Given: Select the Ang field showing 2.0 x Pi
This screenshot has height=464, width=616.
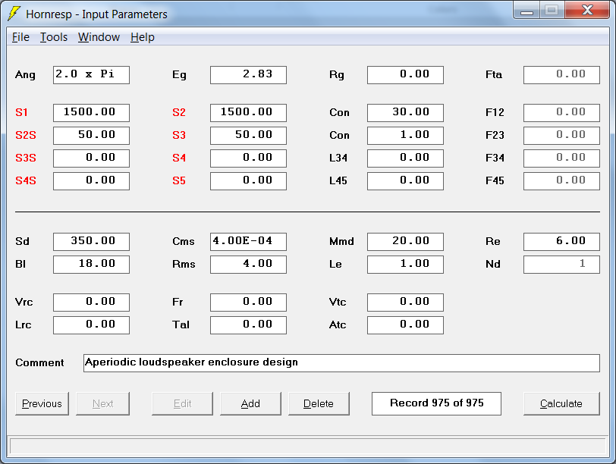Looking at the screenshot, I should pyautogui.click(x=91, y=75).
